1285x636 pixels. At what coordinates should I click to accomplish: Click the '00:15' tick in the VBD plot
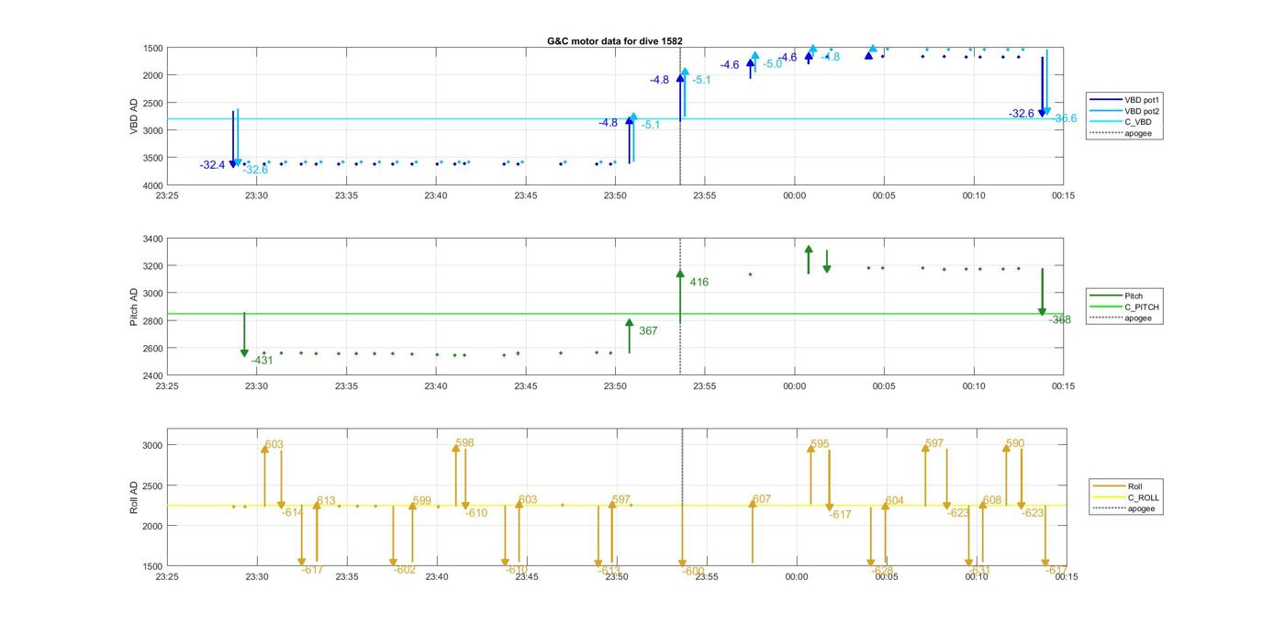tap(1063, 195)
